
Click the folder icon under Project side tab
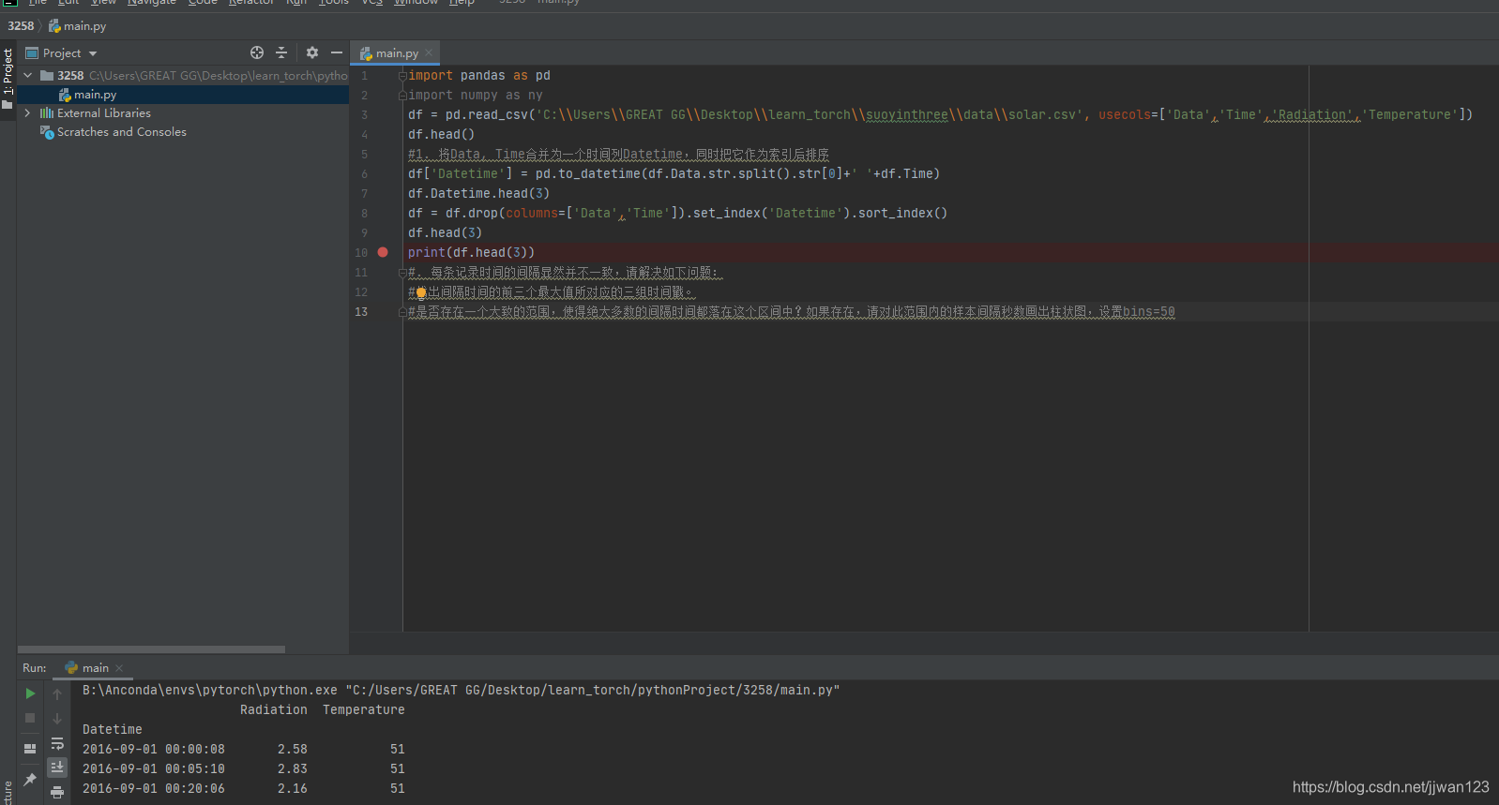[x=8, y=105]
